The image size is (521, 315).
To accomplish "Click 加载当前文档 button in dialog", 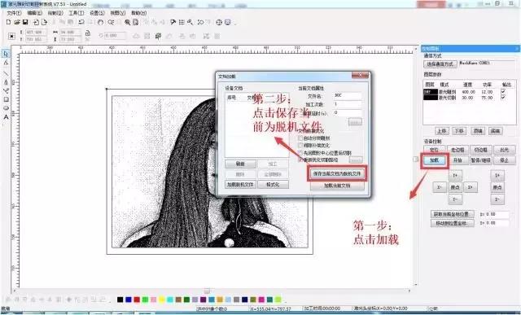I will coord(337,186).
